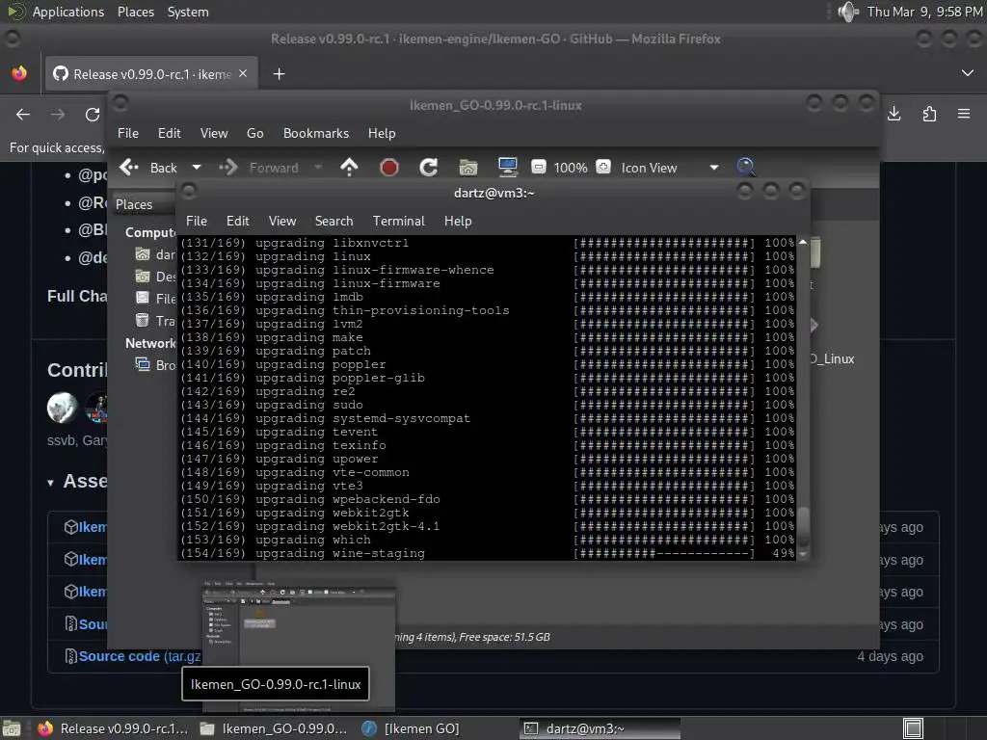Go forward in Firefox
Image resolution: width=987 pixels, height=740 pixels.
58,114
